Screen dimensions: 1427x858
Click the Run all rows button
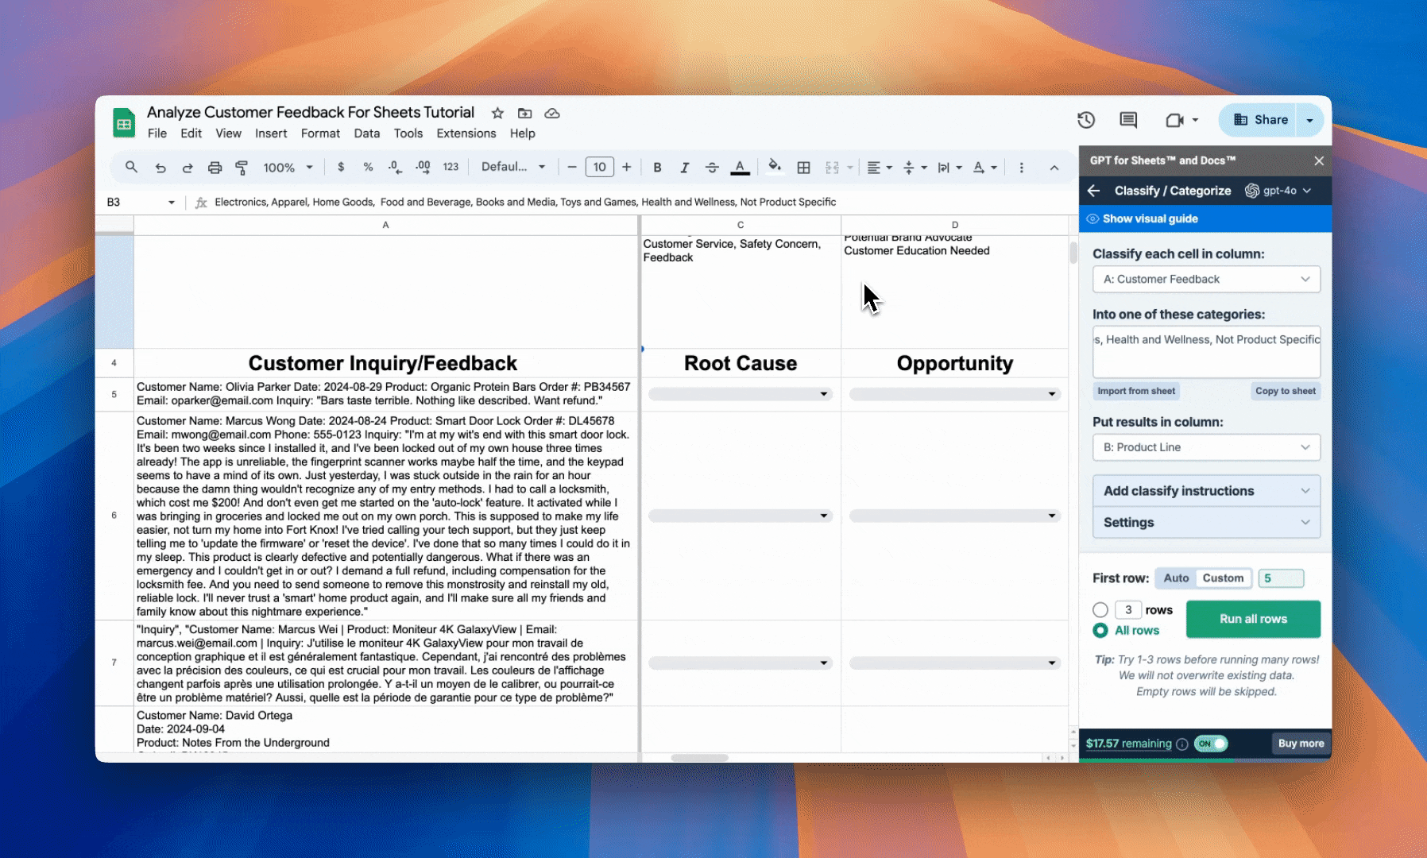point(1253,619)
